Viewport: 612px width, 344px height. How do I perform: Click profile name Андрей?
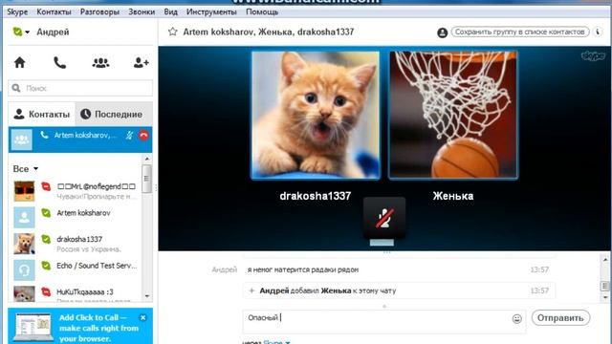pyautogui.click(x=53, y=32)
